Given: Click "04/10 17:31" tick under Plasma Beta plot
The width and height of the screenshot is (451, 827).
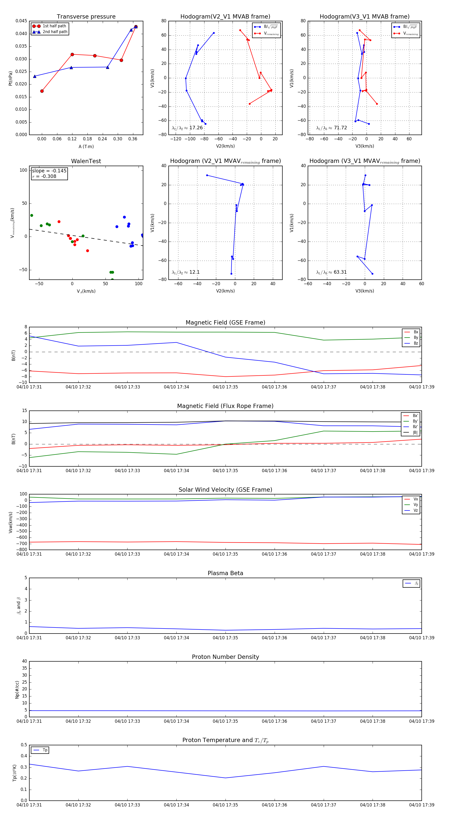Looking at the screenshot, I should pyautogui.click(x=29, y=638).
